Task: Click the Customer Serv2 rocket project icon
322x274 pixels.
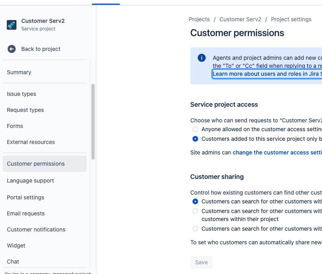Action: click(12, 25)
